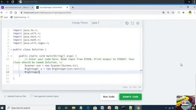Screen dimensions: 196x110
Task: Open Task View on the taskbar
Action: [66, 108]
